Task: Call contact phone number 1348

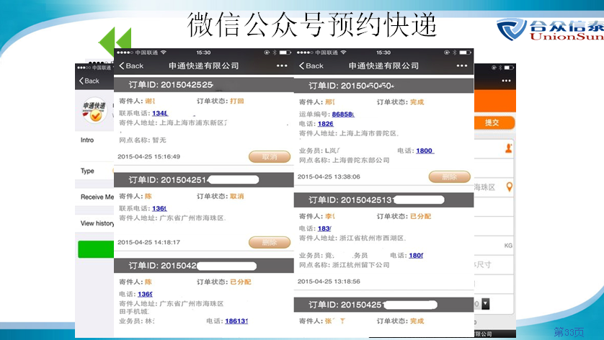Action: point(160,113)
